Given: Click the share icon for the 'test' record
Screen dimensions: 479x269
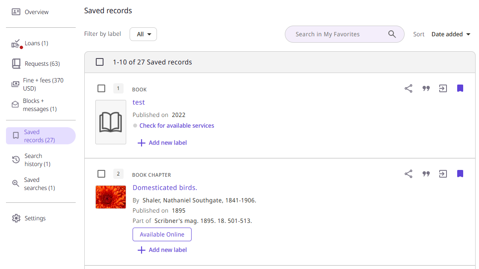Looking at the screenshot, I should pyautogui.click(x=408, y=88).
